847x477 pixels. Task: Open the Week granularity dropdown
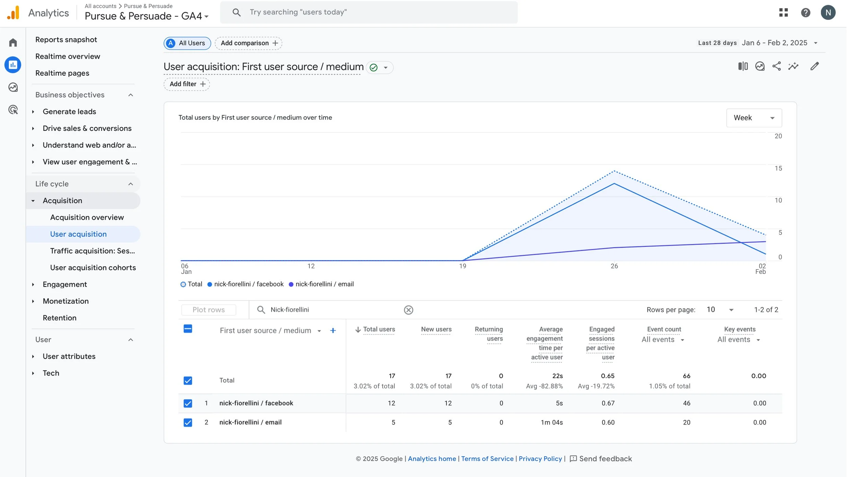754,118
